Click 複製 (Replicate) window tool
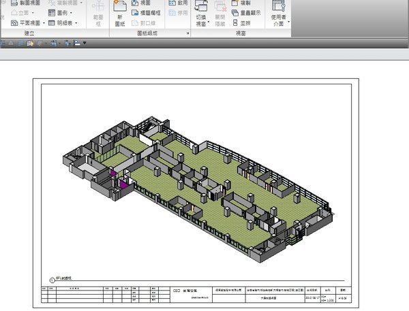 tap(241, 3)
